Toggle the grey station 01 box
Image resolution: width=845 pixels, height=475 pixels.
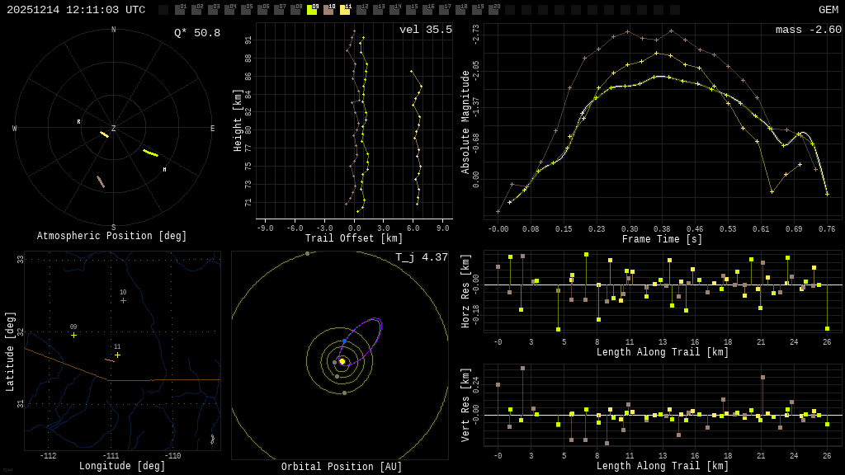(180, 10)
